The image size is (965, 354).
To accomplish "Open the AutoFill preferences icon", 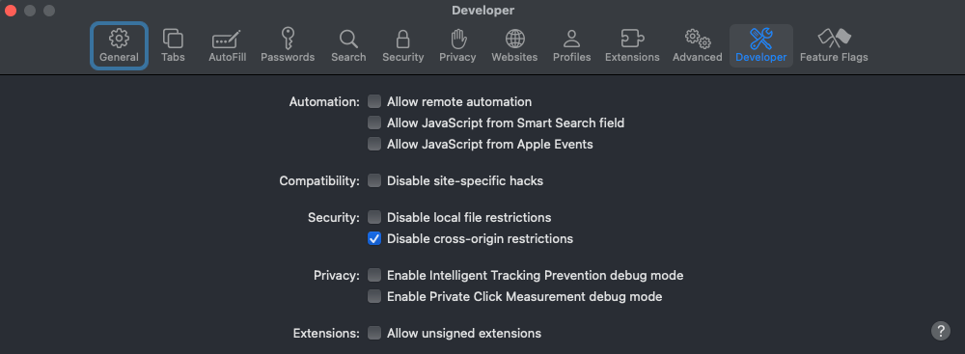I will 227,40.
